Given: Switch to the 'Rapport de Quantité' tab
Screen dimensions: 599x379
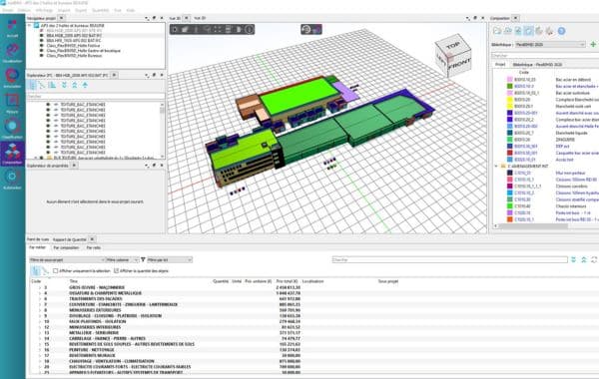Looking at the screenshot, I should 70,239.
